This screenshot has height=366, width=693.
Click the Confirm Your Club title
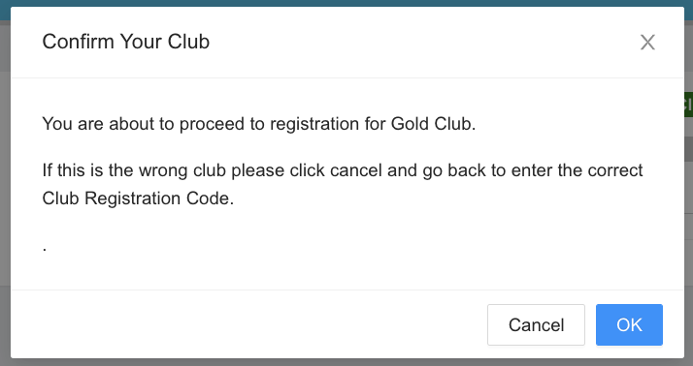pyautogui.click(x=126, y=42)
